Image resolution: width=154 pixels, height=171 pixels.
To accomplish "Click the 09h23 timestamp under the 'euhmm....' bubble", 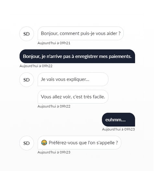I will coord(119,129).
